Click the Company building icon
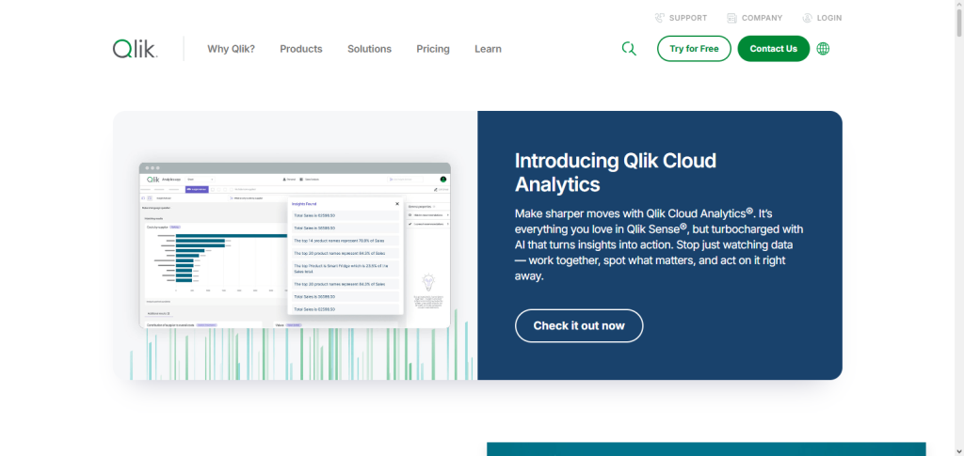Viewport: 964px width, 456px height. pyautogui.click(x=731, y=18)
